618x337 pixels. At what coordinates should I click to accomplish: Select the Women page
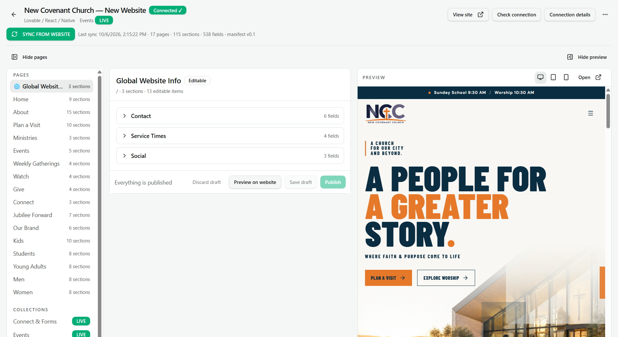pyautogui.click(x=51, y=292)
